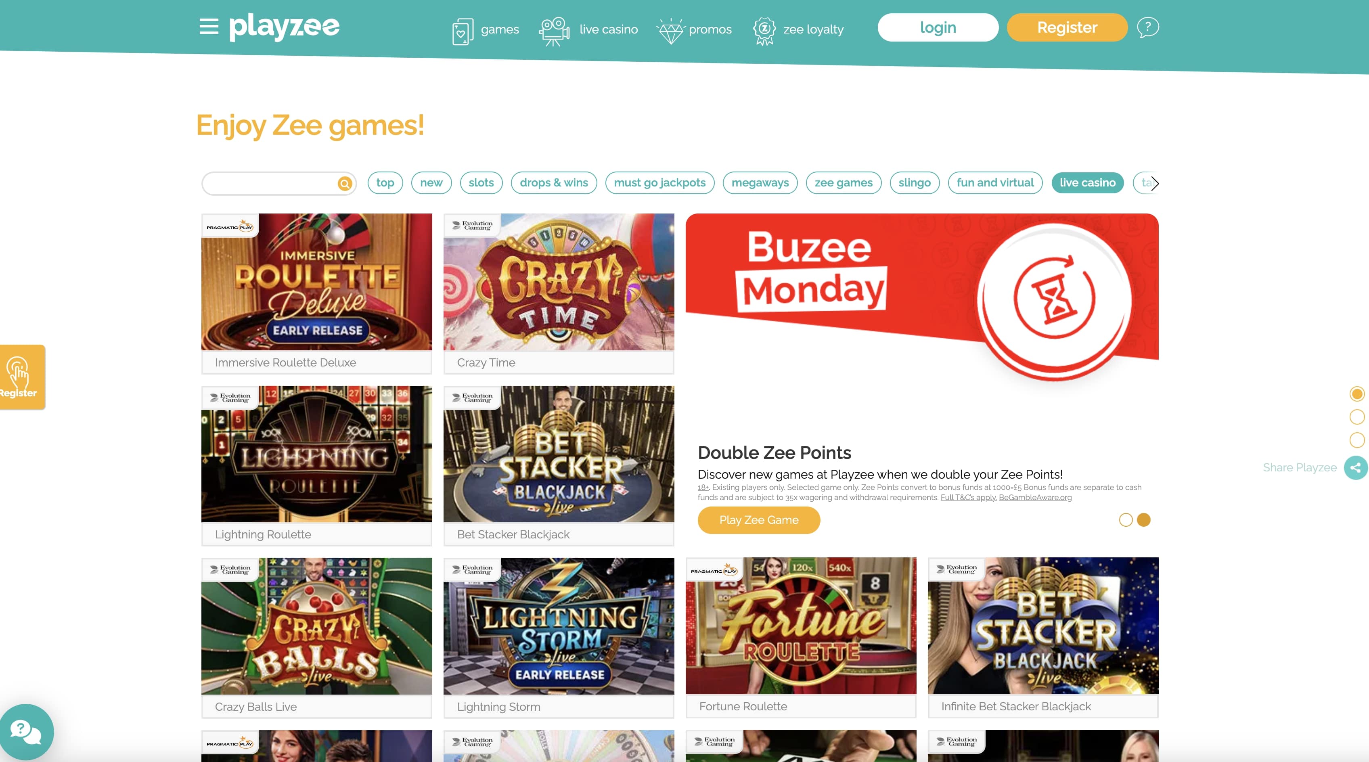Select the megaways category filter
Image resolution: width=1369 pixels, height=762 pixels.
(x=760, y=183)
